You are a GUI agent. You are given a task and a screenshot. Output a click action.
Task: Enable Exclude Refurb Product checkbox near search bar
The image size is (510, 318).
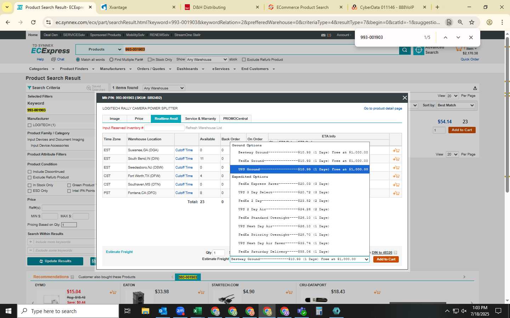click(244, 60)
